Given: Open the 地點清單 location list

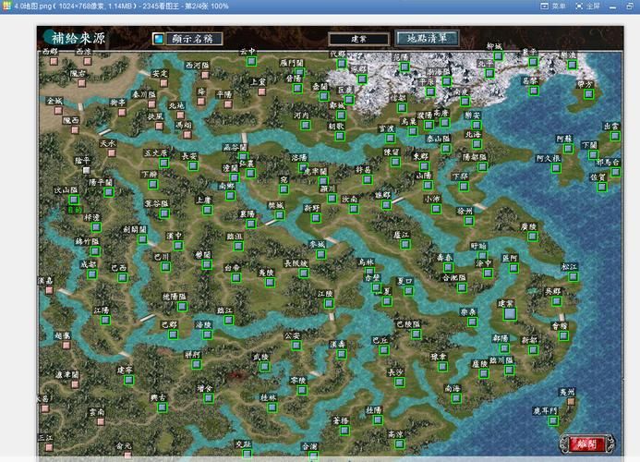Looking at the screenshot, I should coord(427,39).
